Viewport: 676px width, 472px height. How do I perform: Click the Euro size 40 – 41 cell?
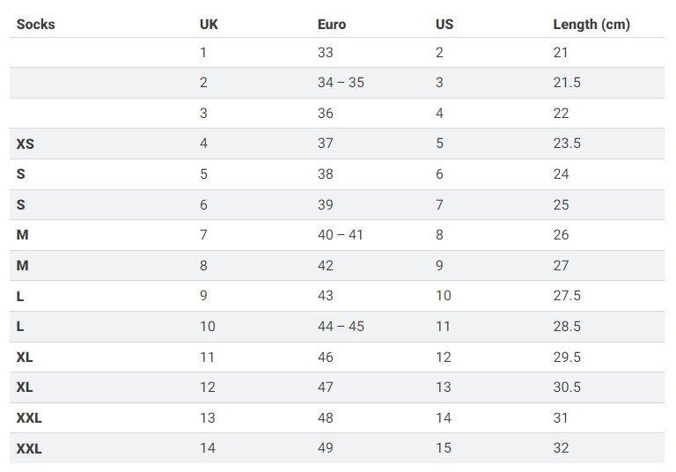coord(341,235)
